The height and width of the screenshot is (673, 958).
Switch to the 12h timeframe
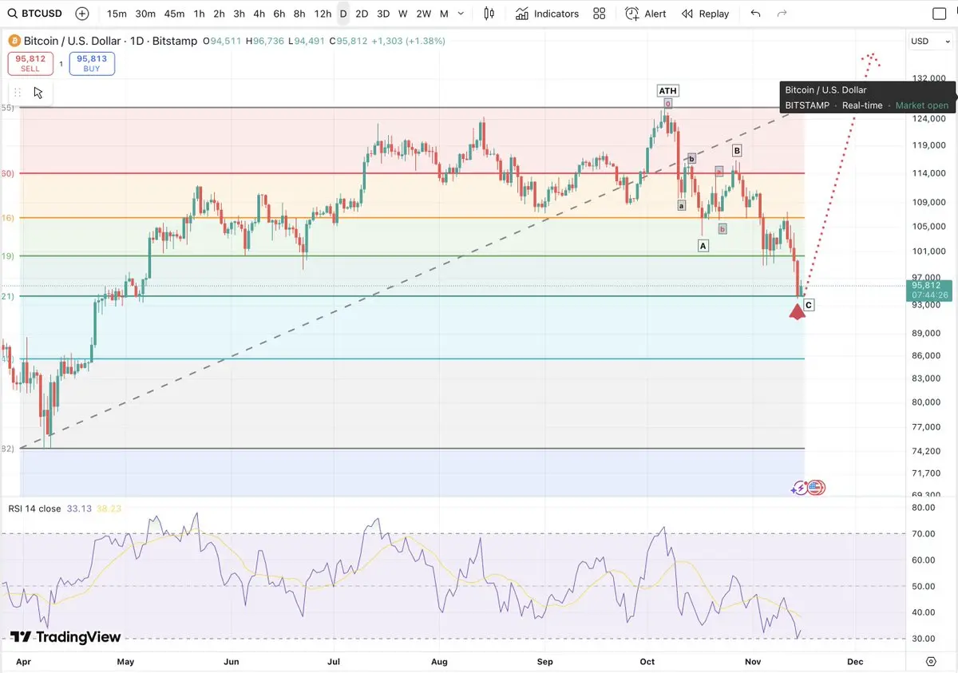pyautogui.click(x=323, y=14)
